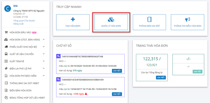Image resolution: width=210 pixels, height=103 pixels.
Task: Click the Truy cập nhanh heading
Action: pyautogui.click(x=69, y=7)
